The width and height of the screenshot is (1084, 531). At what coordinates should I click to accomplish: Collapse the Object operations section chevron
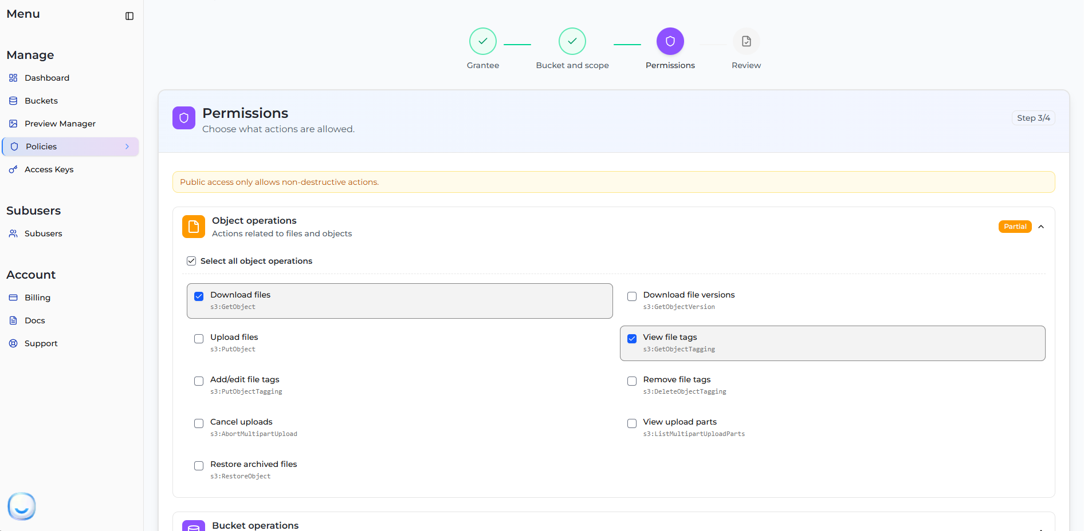pos(1041,227)
